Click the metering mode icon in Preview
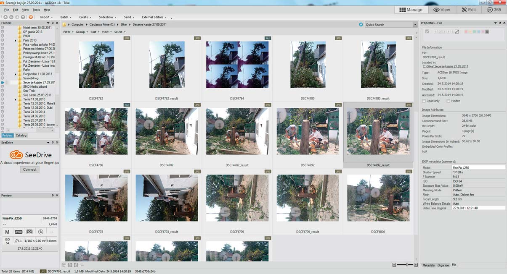The width and height of the screenshot is (507, 274). (x=29, y=232)
